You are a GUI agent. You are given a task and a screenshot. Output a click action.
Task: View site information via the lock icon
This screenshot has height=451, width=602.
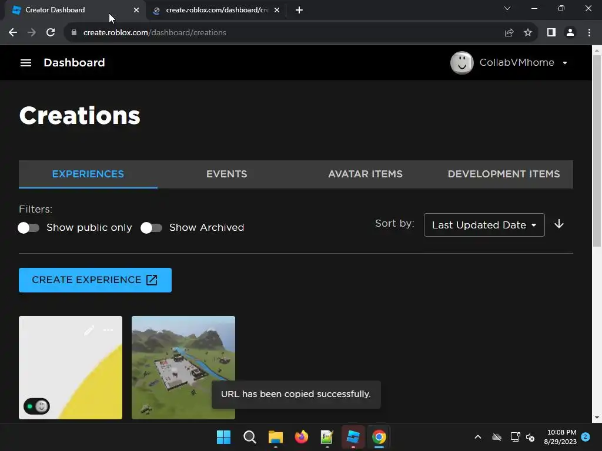74,33
